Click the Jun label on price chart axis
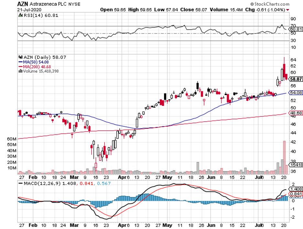303x229 pixels. coord(211,178)
